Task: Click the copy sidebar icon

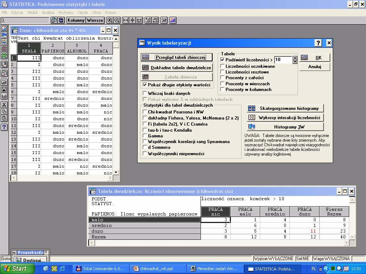Action: tap(4, 111)
